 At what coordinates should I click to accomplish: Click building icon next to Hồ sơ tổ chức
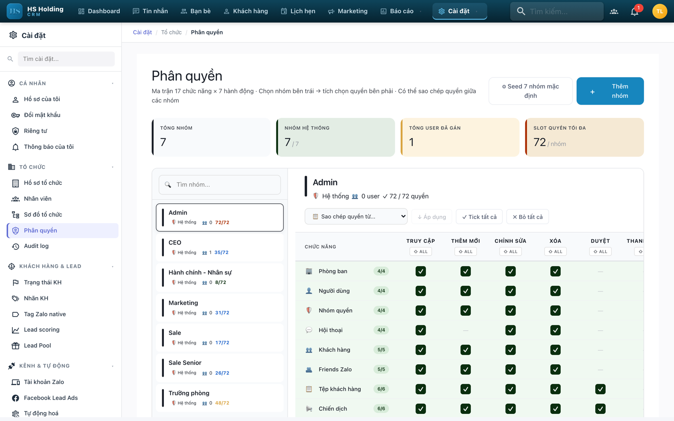(16, 183)
